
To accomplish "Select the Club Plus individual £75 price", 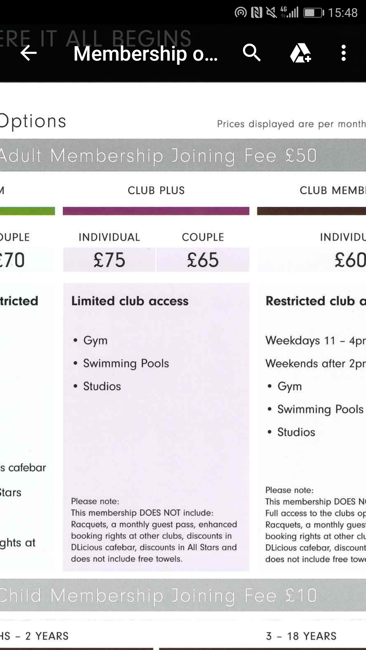I will click(x=109, y=260).
